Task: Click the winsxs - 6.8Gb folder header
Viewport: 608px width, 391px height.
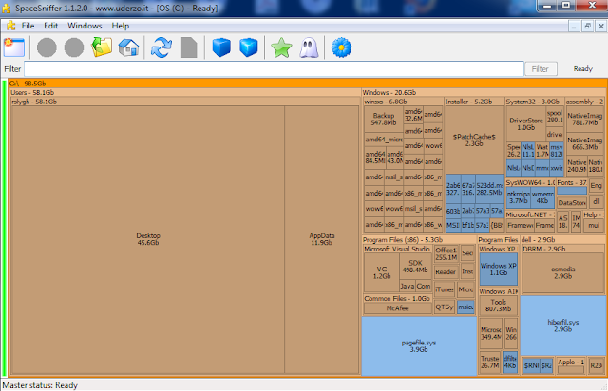Action: pos(403,102)
